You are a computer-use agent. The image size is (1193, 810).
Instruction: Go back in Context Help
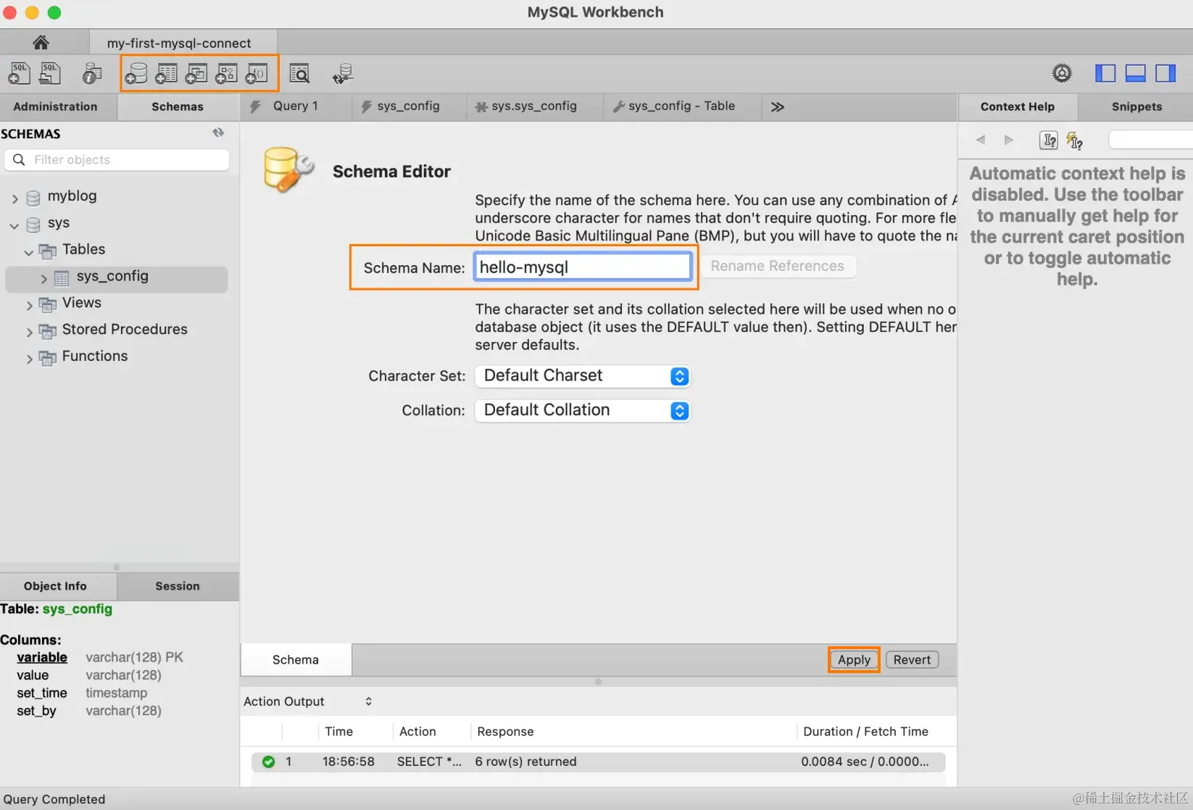[x=981, y=140]
